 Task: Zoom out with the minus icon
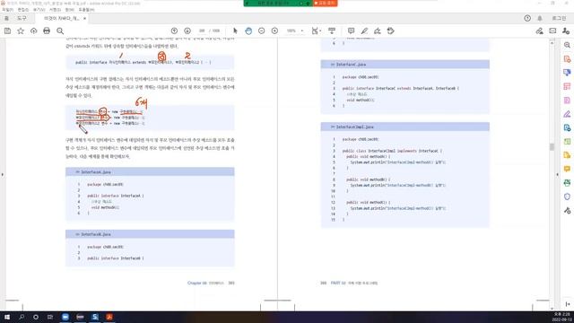261,31
